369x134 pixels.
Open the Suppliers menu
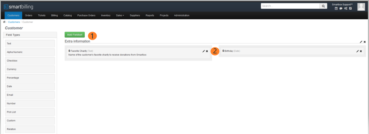(135, 15)
